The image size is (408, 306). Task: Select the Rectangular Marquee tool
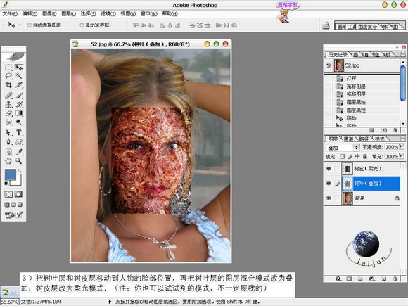(8, 68)
